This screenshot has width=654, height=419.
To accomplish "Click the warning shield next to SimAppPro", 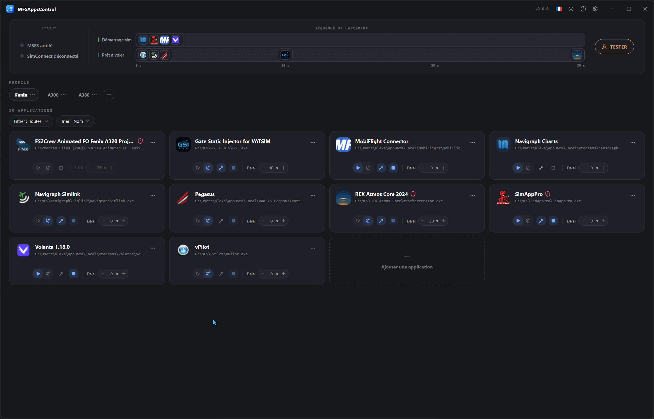I will click(548, 194).
